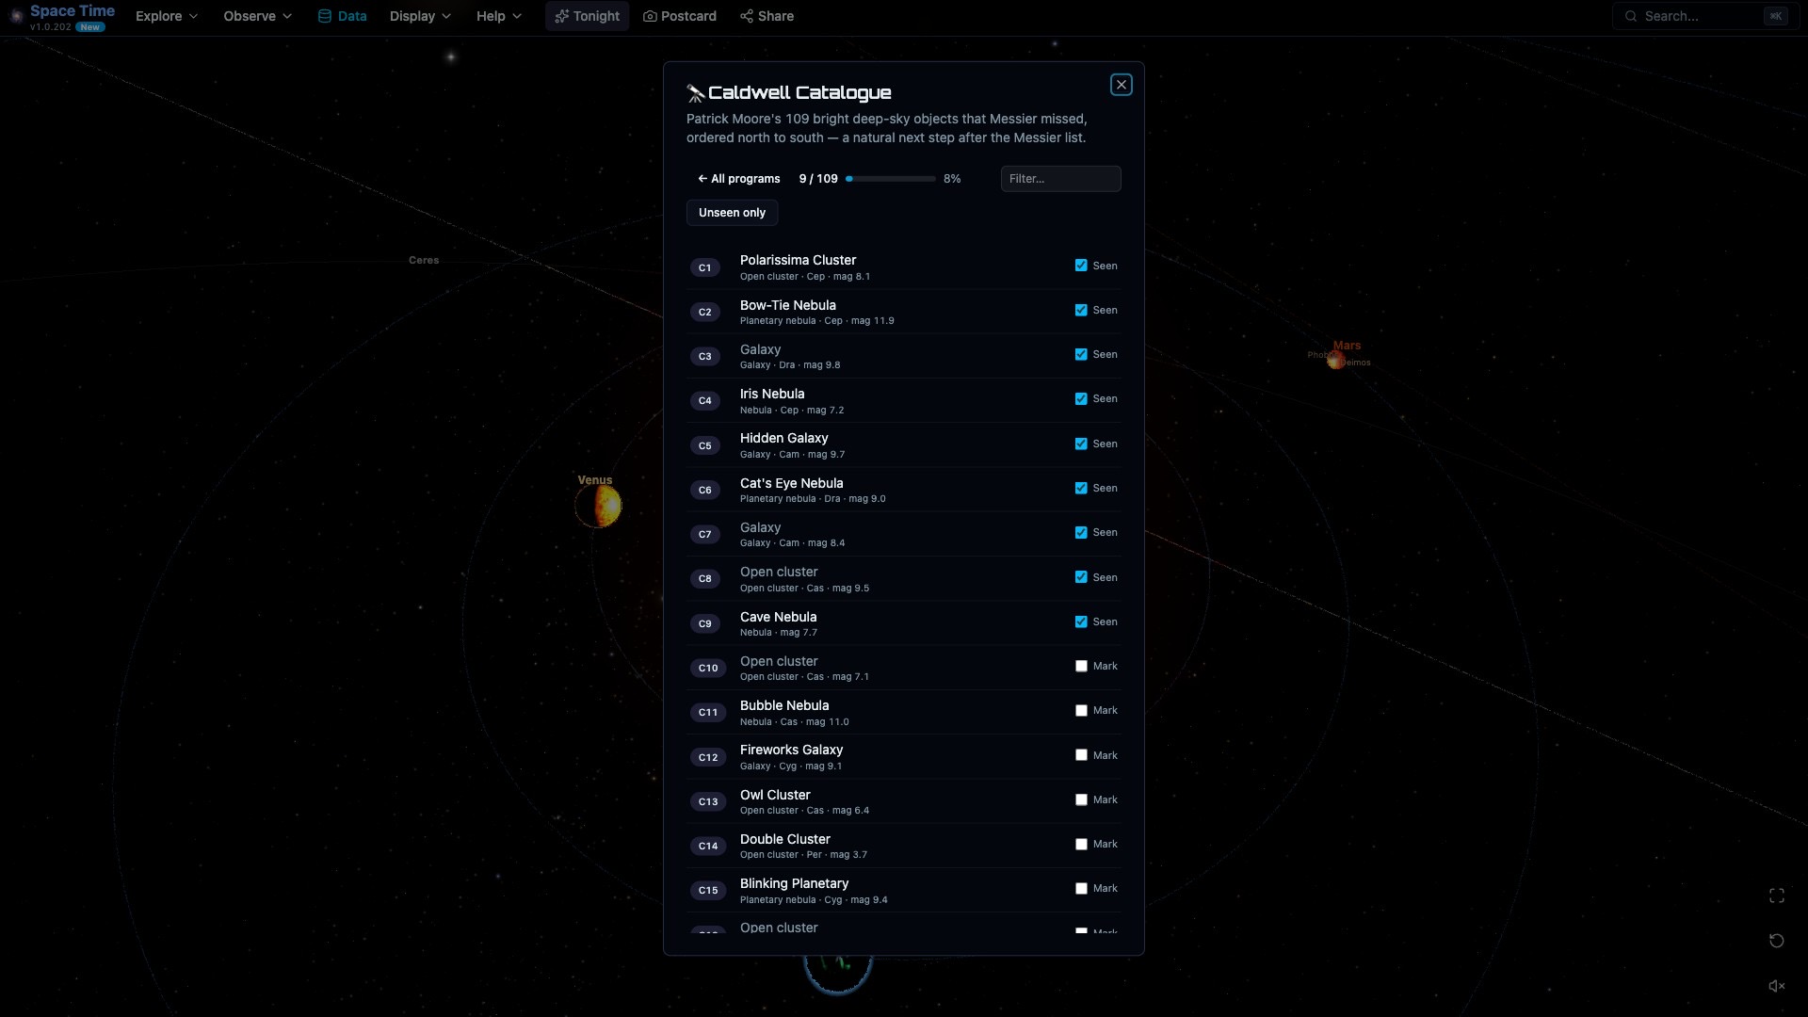Expand the Explore menu
1808x1017 pixels.
(x=167, y=16)
